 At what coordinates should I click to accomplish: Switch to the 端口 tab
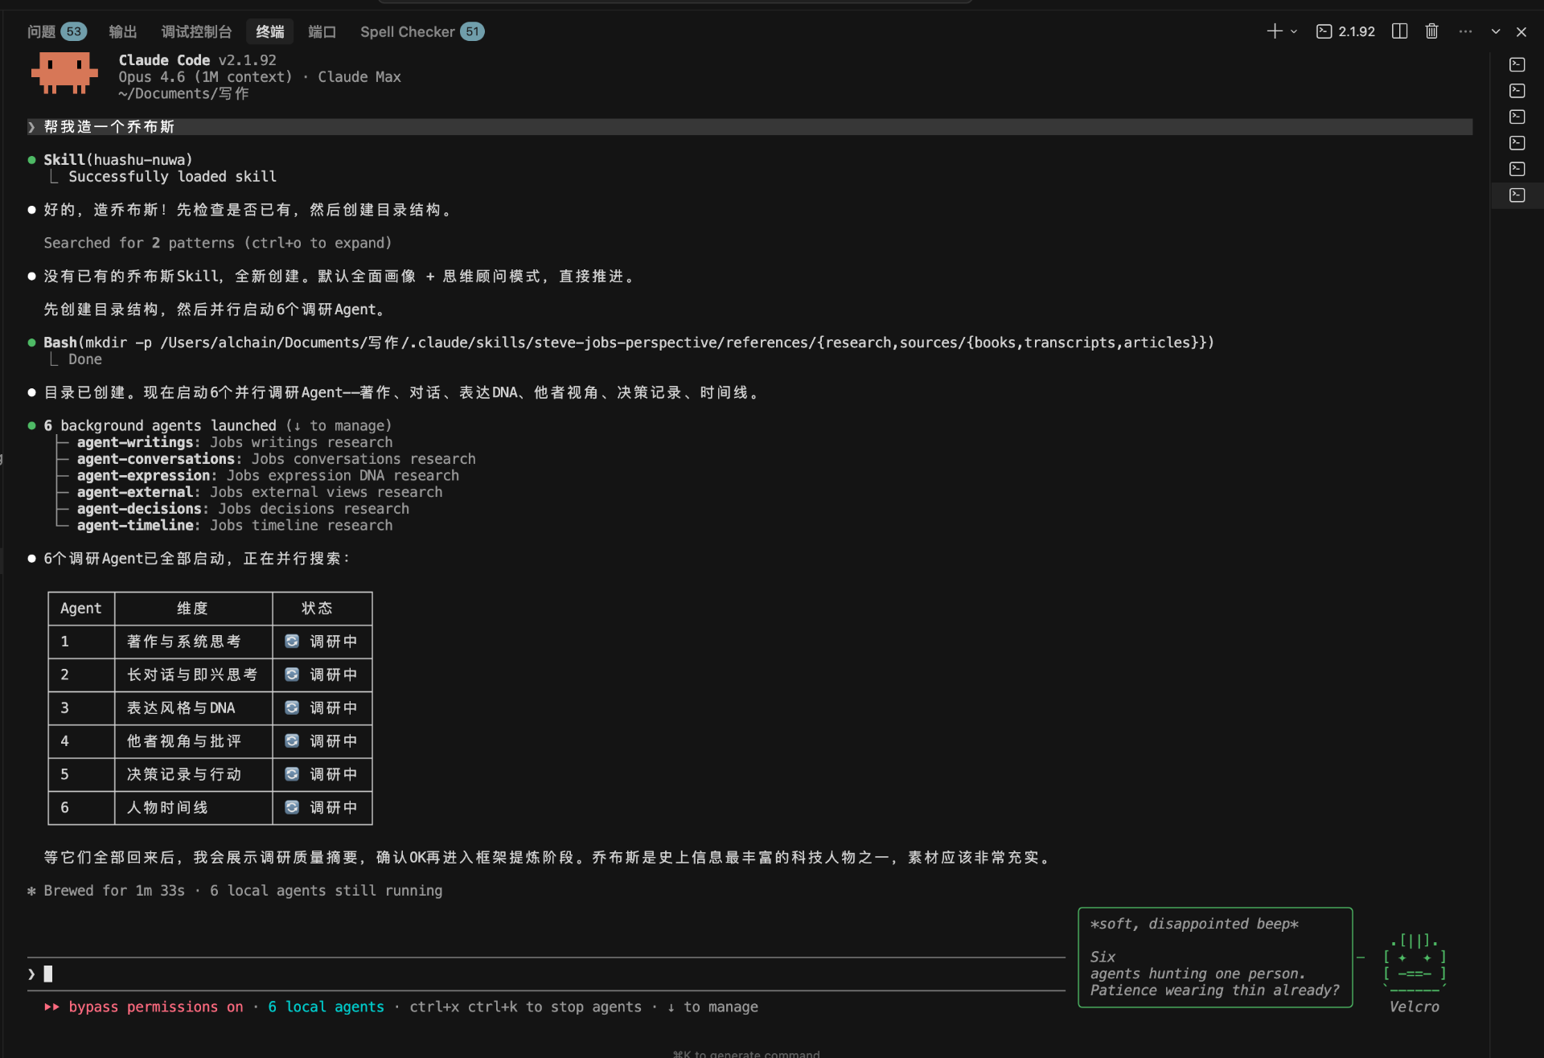(322, 31)
